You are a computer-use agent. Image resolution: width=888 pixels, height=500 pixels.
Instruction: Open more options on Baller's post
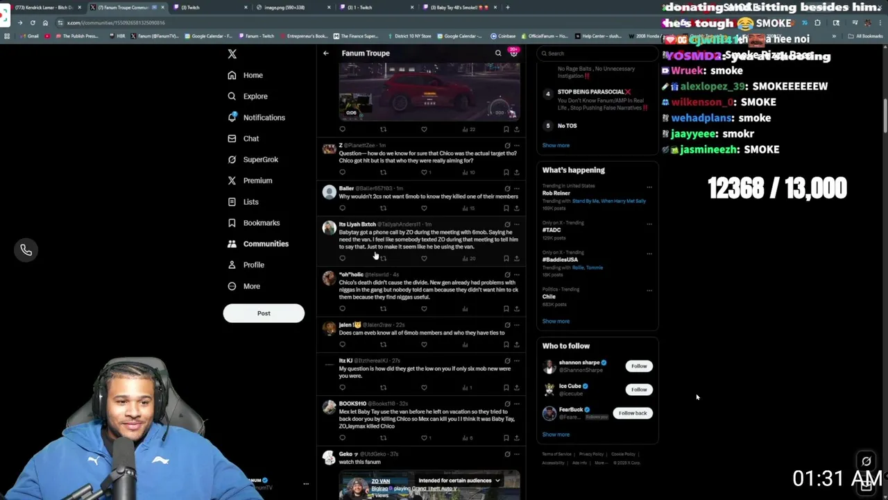pos(516,188)
